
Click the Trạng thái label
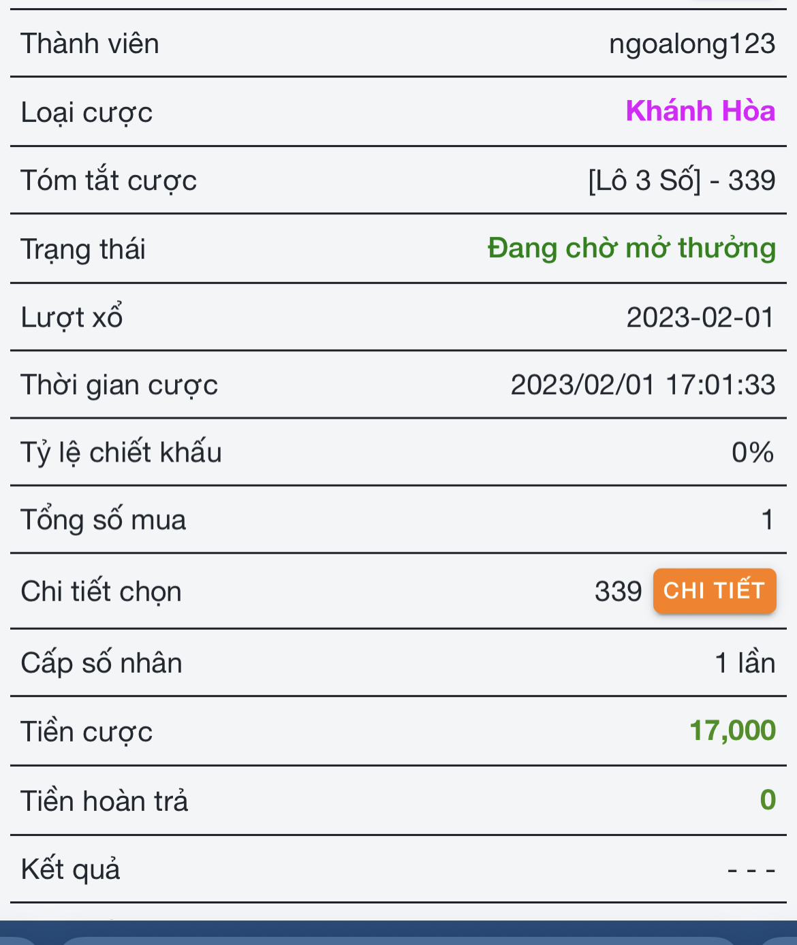point(83,250)
